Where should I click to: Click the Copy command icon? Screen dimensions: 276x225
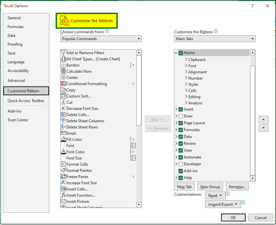tap(63, 90)
